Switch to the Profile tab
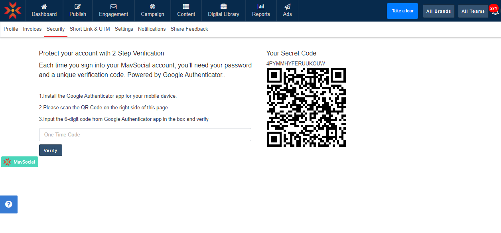Image resolution: width=501 pixels, height=233 pixels. [11, 29]
